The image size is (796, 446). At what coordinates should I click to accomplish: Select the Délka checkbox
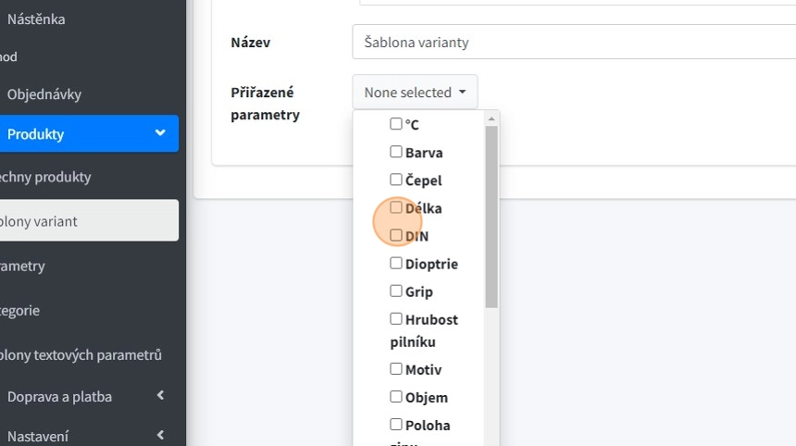click(x=396, y=207)
